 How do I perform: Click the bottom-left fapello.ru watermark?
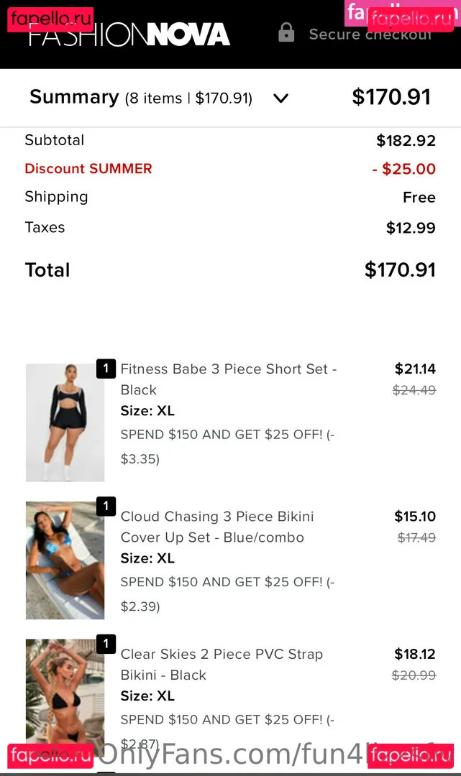(x=50, y=756)
